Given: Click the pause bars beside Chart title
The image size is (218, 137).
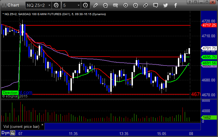Looking at the screenshot, I should click(x=4, y=5).
